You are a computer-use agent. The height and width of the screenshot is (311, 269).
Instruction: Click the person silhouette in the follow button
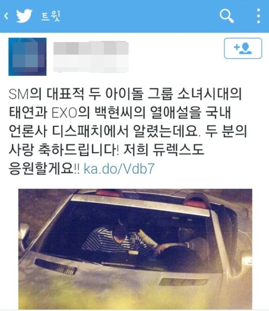click(245, 48)
